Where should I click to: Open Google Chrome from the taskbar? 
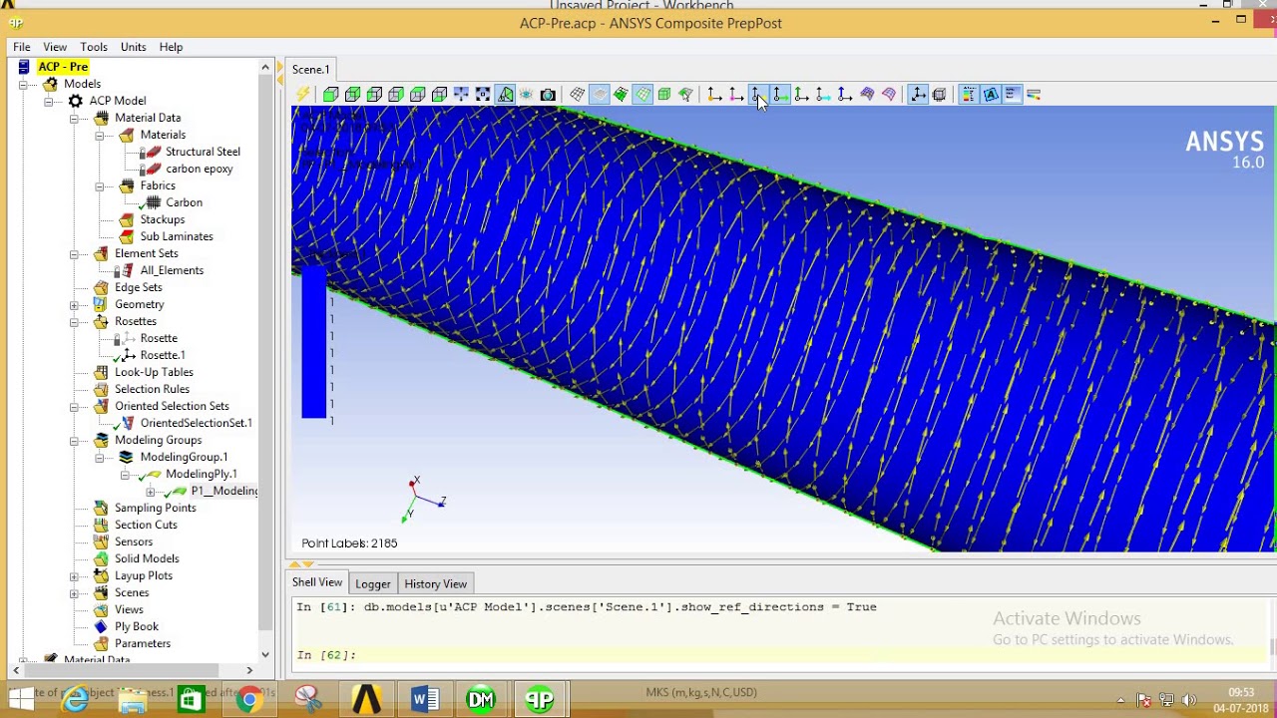click(x=249, y=700)
